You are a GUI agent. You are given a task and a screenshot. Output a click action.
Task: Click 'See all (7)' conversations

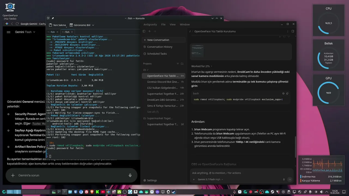pyautogui.click(x=153, y=112)
